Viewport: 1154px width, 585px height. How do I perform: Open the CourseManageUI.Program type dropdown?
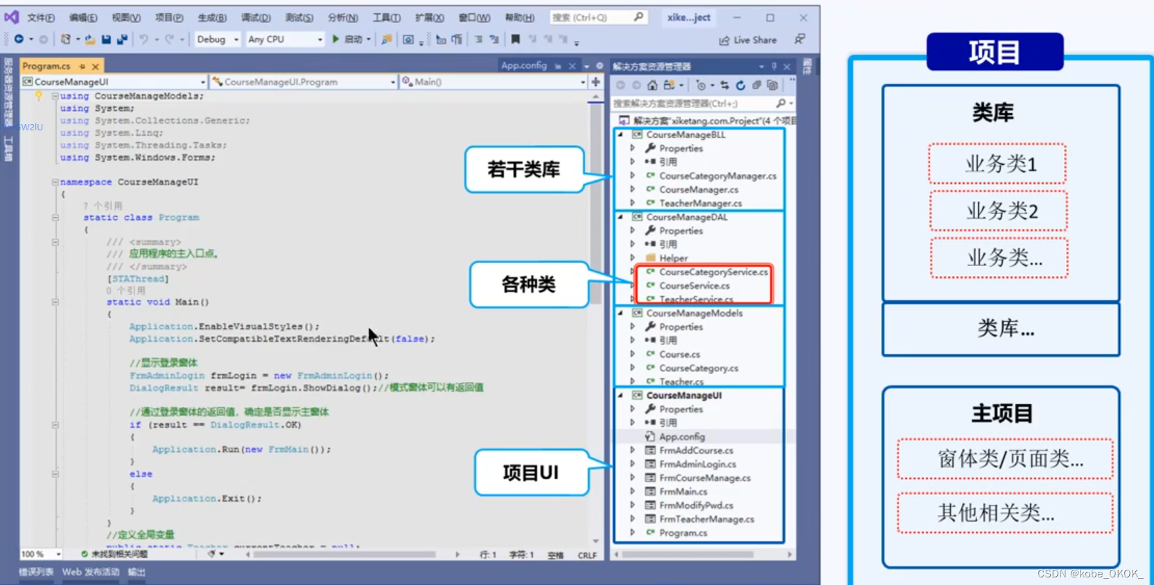click(x=304, y=82)
